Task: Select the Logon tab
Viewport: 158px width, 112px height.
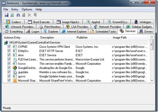Action: tap(33, 31)
